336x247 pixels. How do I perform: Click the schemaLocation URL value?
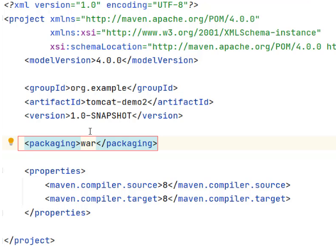click(x=241, y=46)
